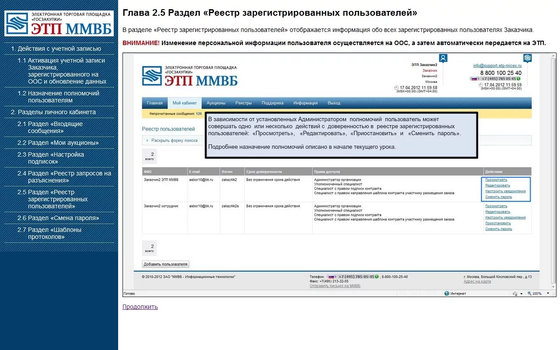Screen dimensions: 560x350
Task: Open the dropdown arrow next to the header flag
Action: pyautogui.click(x=479, y=79)
